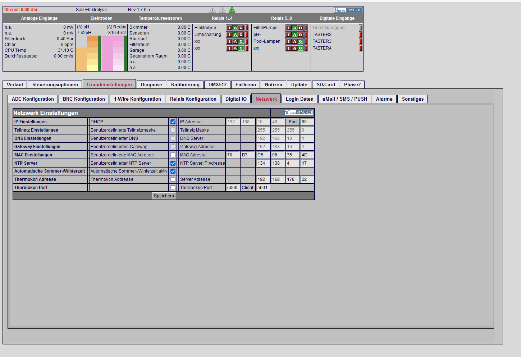Open the Digital IO sub-tab
Viewport: 521px width, 357px height.
[x=236, y=99]
